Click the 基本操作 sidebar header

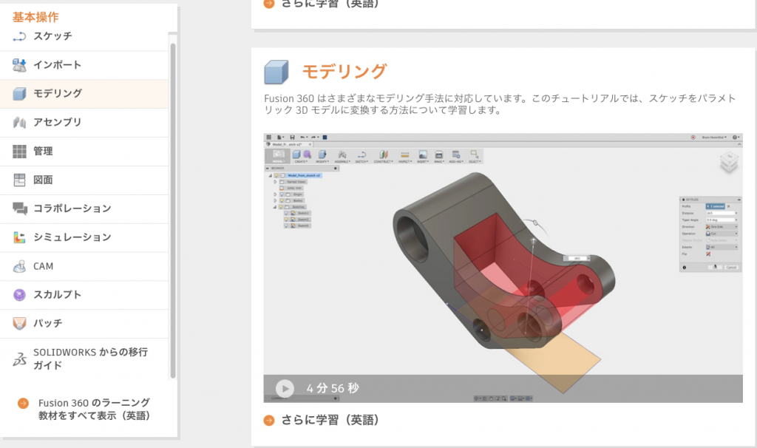click(x=35, y=17)
